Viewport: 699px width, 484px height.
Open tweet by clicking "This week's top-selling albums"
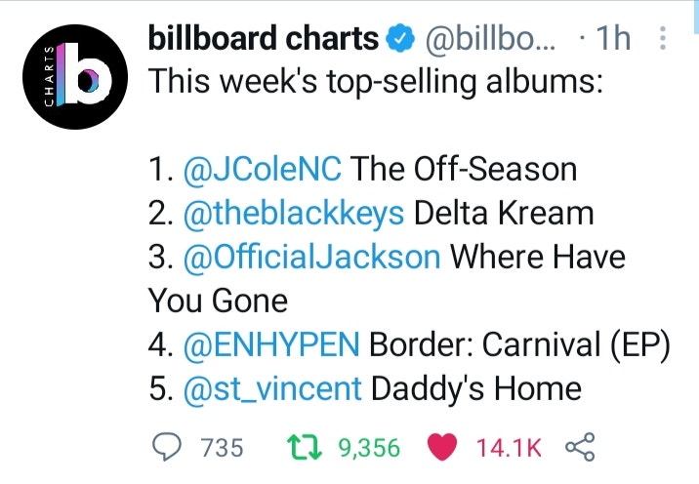click(375, 82)
